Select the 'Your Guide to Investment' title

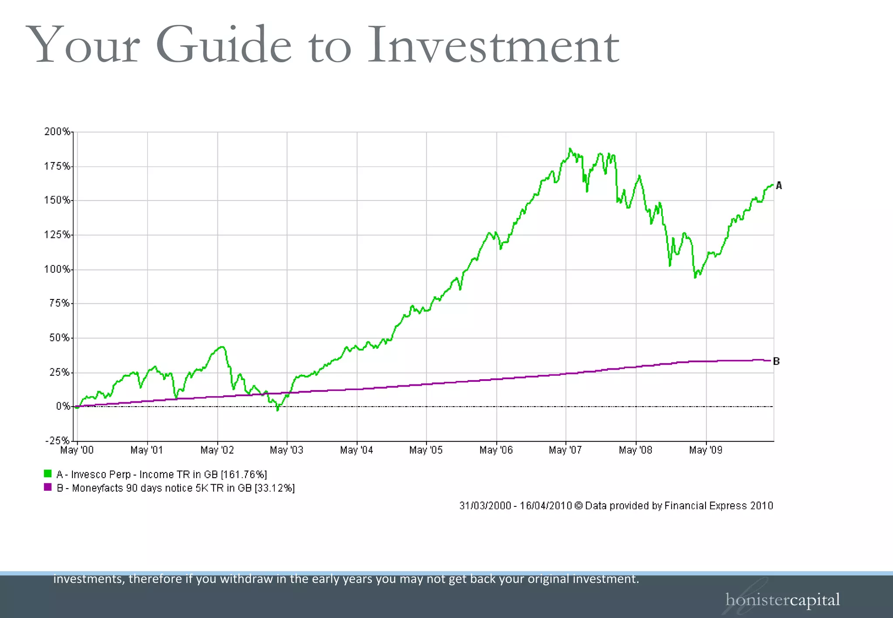click(323, 45)
